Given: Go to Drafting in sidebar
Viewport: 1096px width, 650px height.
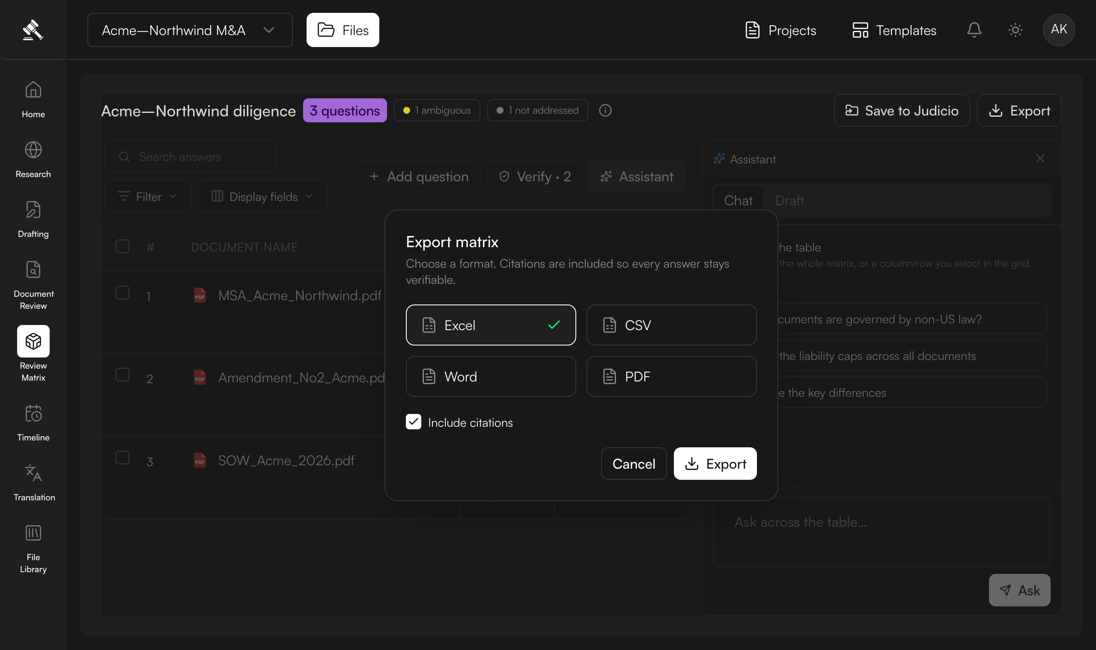Looking at the screenshot, I should click(33, 219).
